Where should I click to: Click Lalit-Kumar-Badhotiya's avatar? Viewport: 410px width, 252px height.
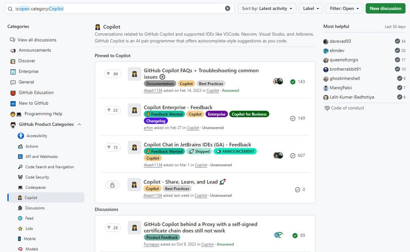tap(326, 97)
